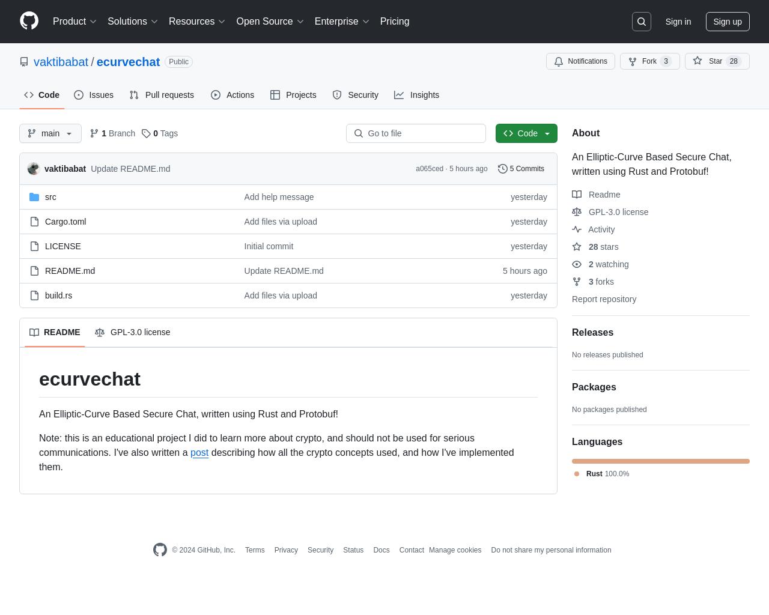Switch to the Security tab

(356, 95)
